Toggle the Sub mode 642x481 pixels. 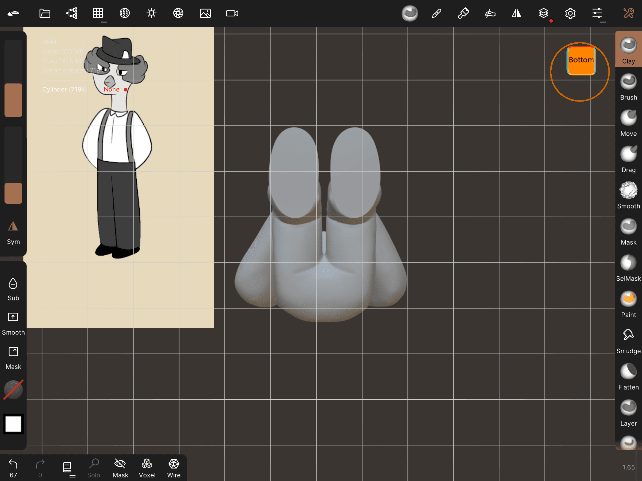coord(13,289)
